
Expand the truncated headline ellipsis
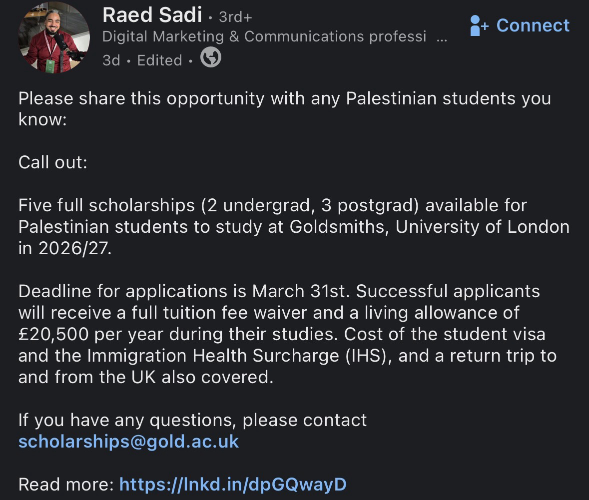point(442,37)
